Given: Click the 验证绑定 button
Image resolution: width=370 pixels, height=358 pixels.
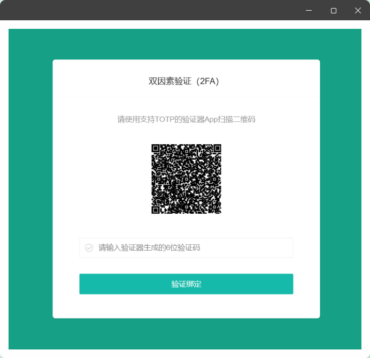Looking at the screenshot, I should (x=186, y=284).
